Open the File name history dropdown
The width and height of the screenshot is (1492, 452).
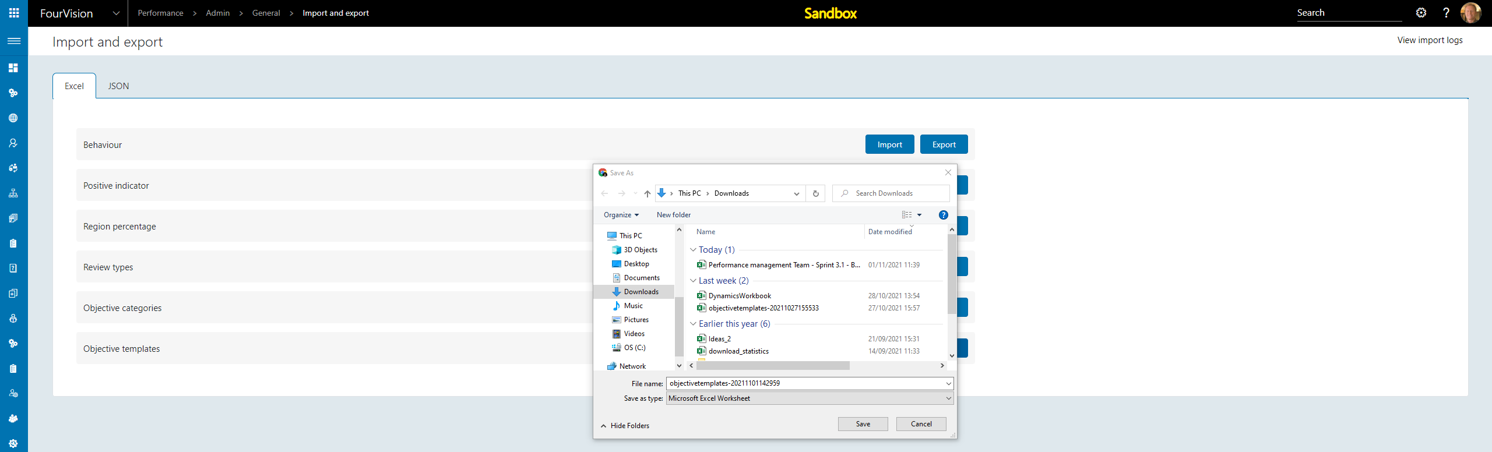(x=949, y=383)
